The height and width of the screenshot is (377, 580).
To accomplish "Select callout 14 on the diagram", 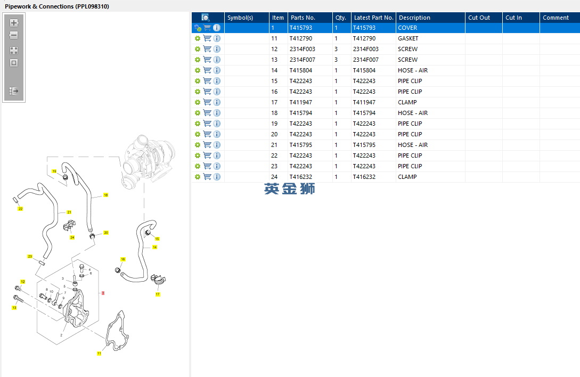I will pos(154,247).
